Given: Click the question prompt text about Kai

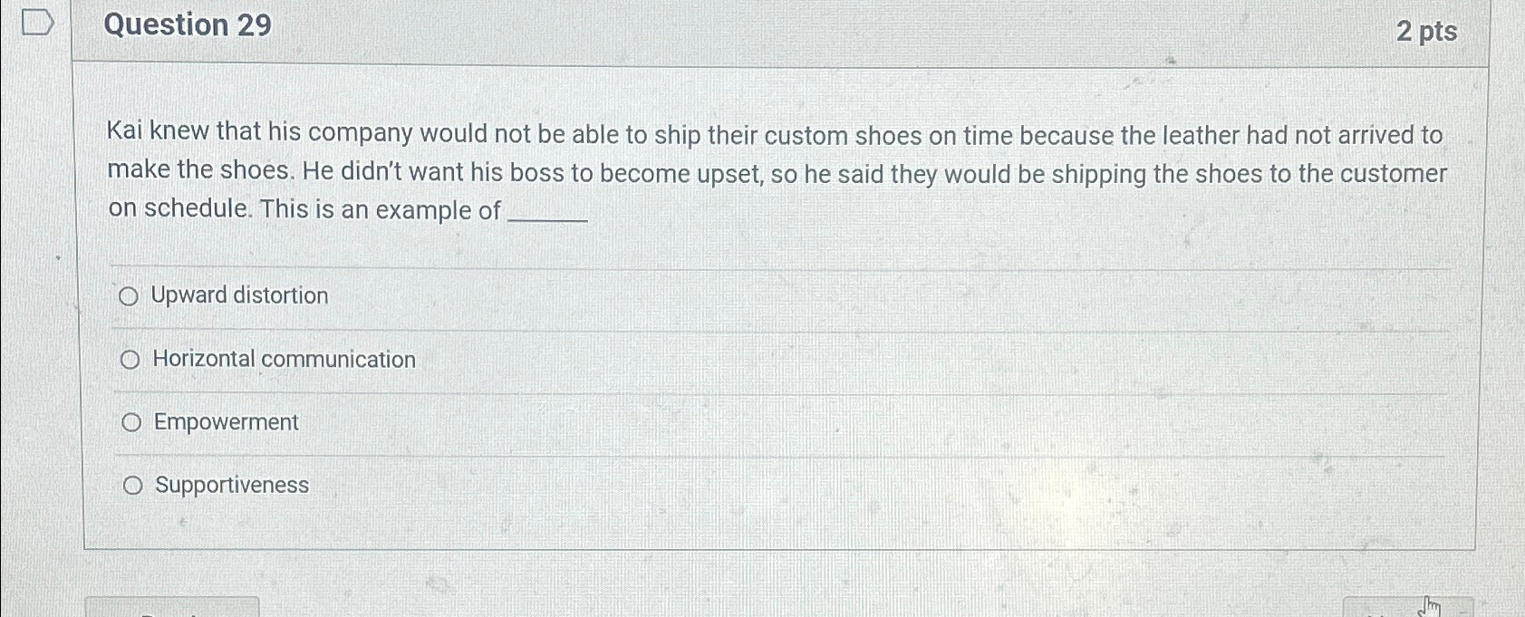Looking at the screenshot, I should (x=775, y=172).
